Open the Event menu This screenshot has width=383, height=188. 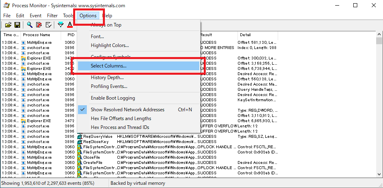(36, 16)
